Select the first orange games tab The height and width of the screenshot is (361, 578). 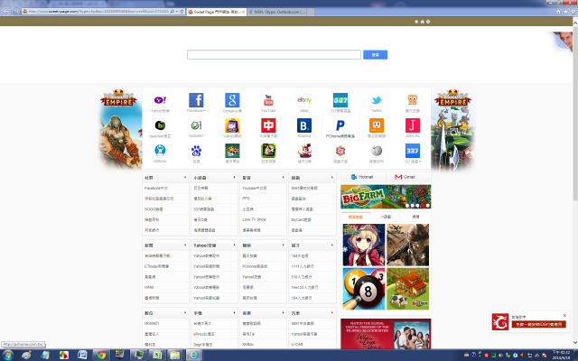coord(356,217)
